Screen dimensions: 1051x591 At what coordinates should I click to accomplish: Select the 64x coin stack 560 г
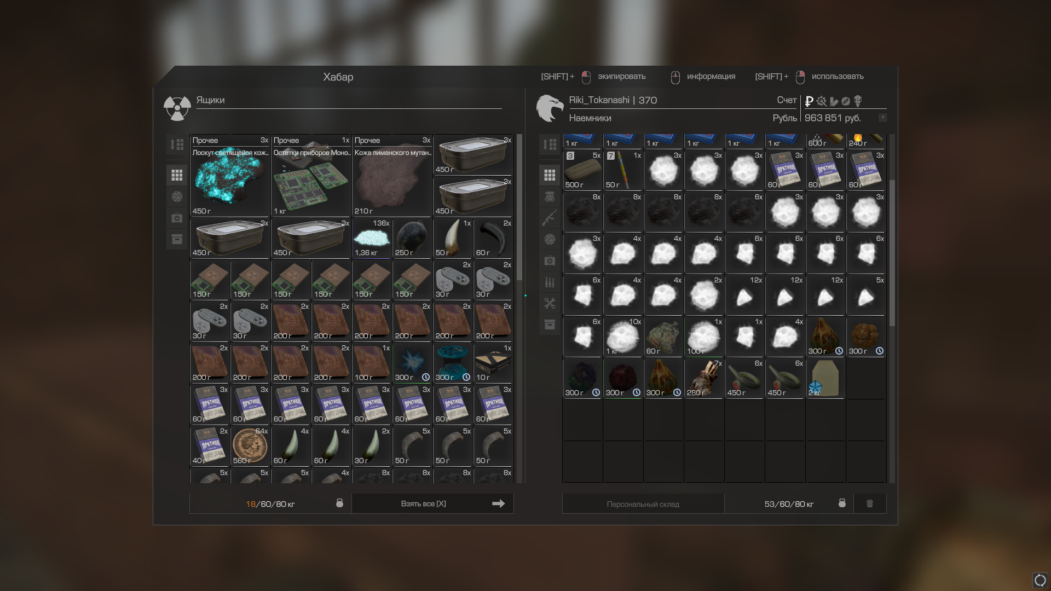[x=251, y=446]
